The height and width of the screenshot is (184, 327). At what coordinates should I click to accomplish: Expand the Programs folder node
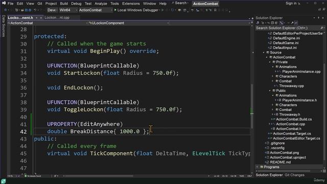(258, 167)
